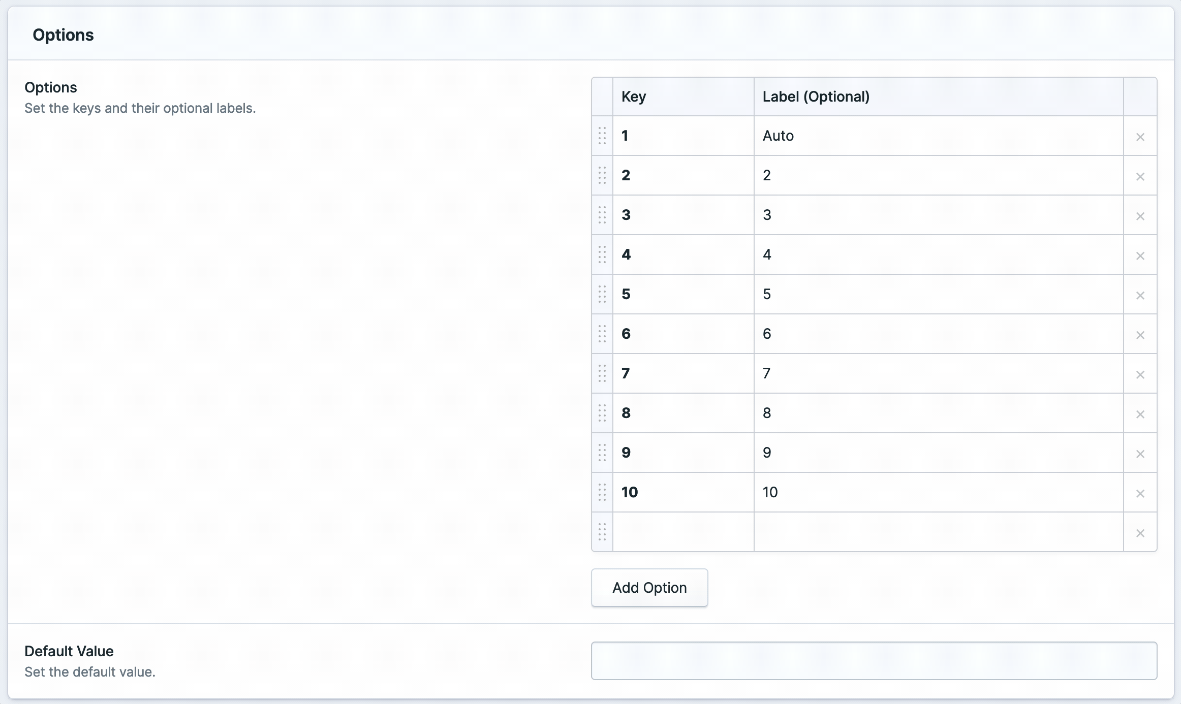Remove the option with key 8

[1140, 414]
